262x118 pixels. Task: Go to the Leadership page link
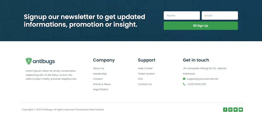(100, 74)
